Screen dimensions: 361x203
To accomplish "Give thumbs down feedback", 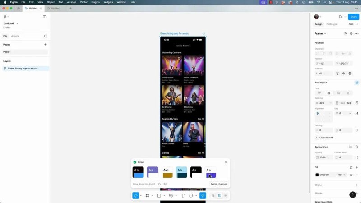I will coord(165,184).
